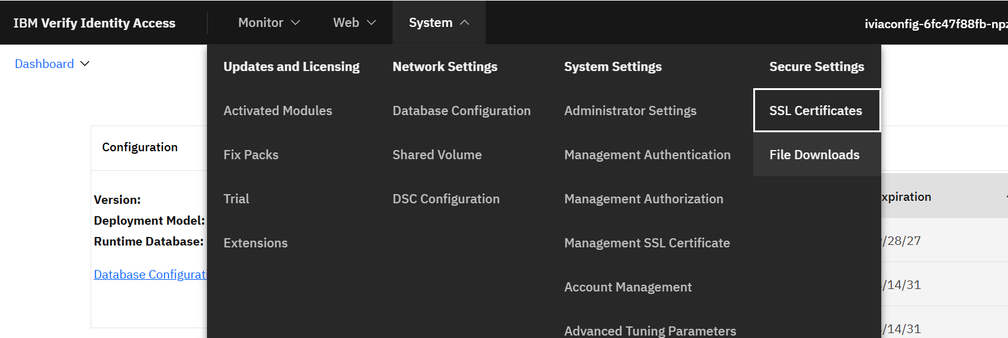
Task: Open Management SSL Certificate
Action: click(x=647, y=243)
